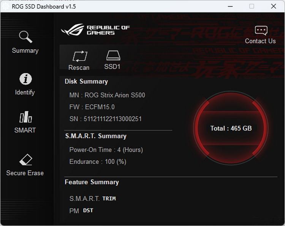Click model name 'ROG Strix Arion S500'
This screenshot has width=285, height=226.
click(115, 95)
